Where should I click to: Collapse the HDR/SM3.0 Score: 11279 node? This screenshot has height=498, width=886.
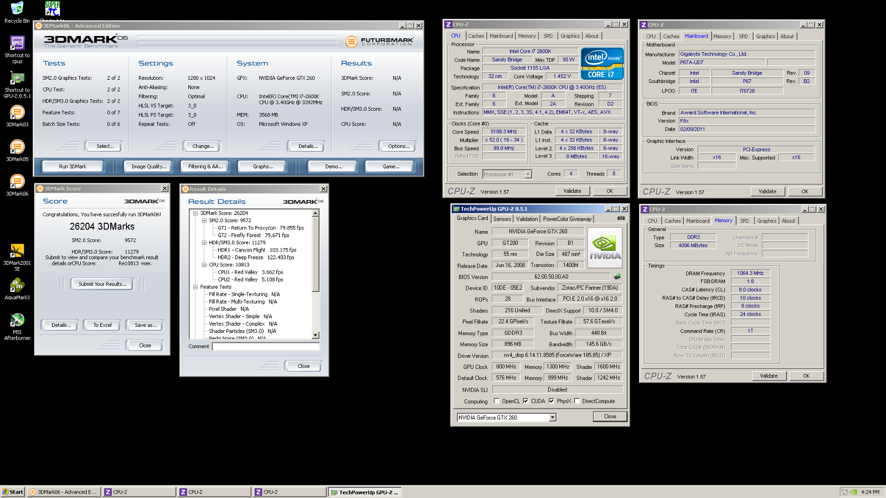click(204, 243)
